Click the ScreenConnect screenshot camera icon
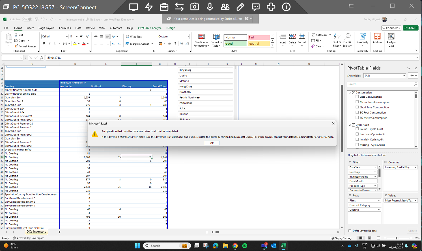422x251 pixels. (195, 7)
